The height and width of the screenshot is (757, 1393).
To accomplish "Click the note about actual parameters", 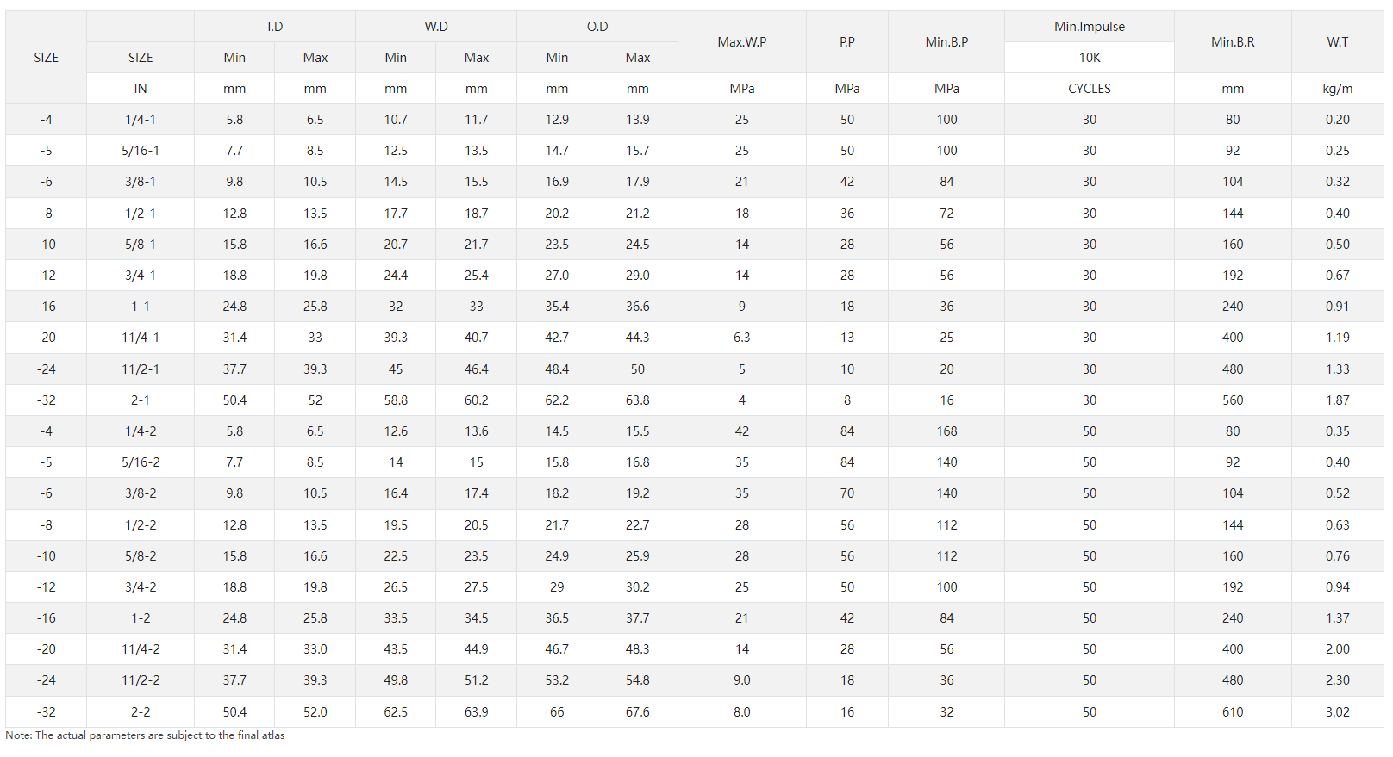I will 145,735.
